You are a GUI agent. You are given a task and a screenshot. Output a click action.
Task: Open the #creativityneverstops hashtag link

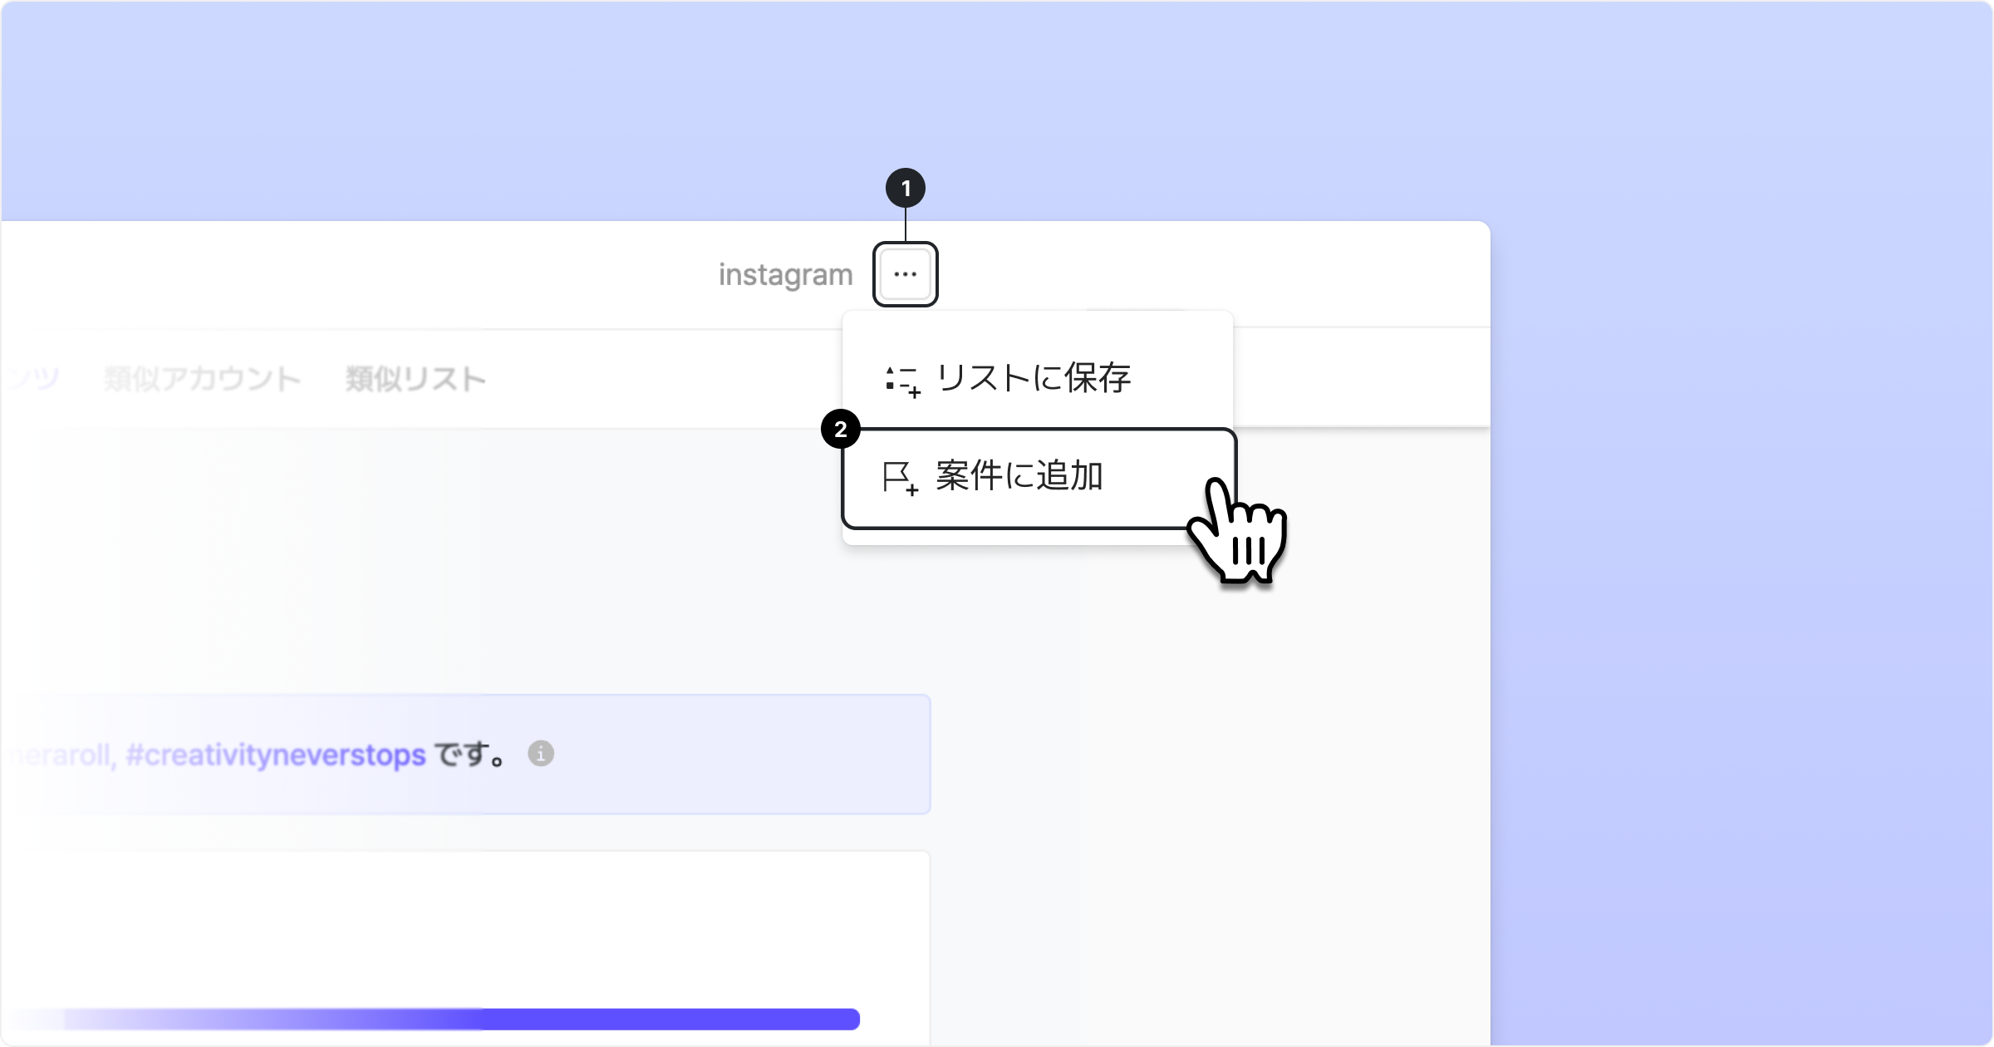pos(275,755)
